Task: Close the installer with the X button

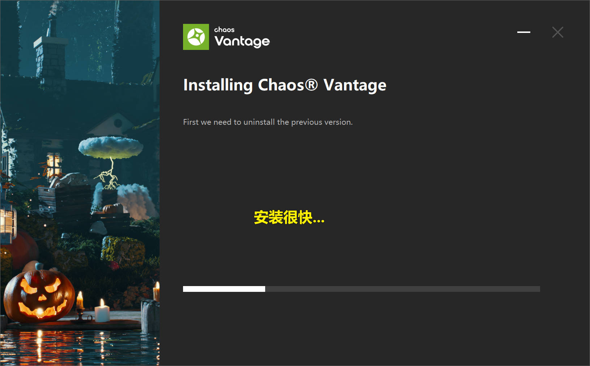Action: click(x=557, y=32)
